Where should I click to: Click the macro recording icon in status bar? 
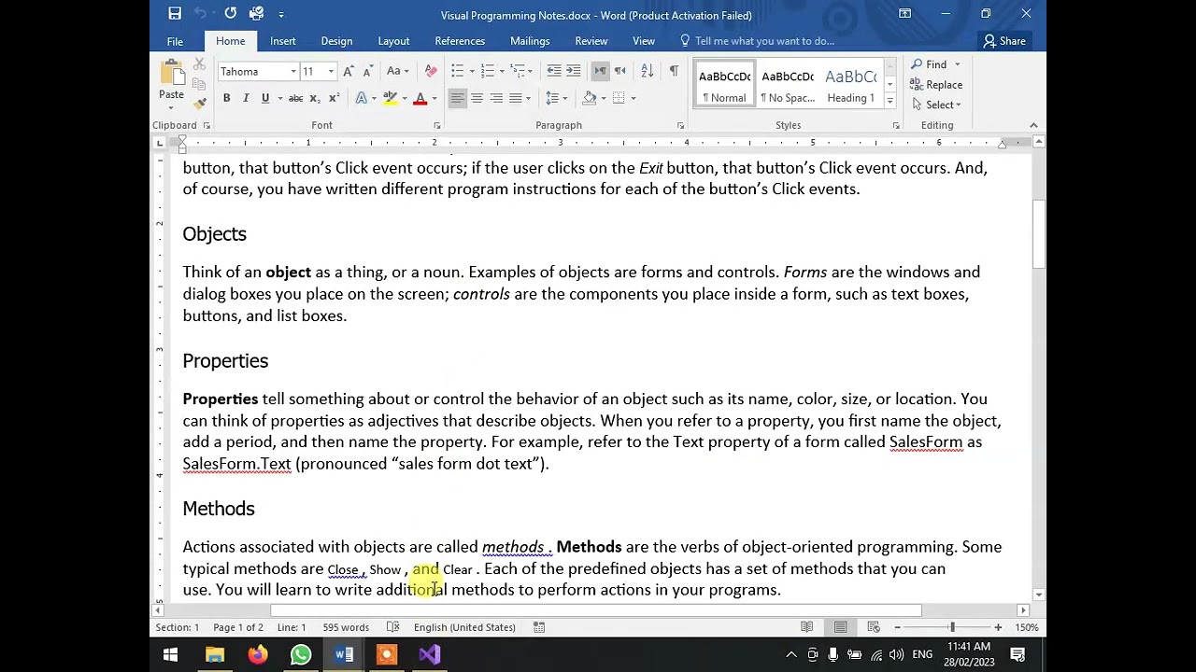(539, 627)
